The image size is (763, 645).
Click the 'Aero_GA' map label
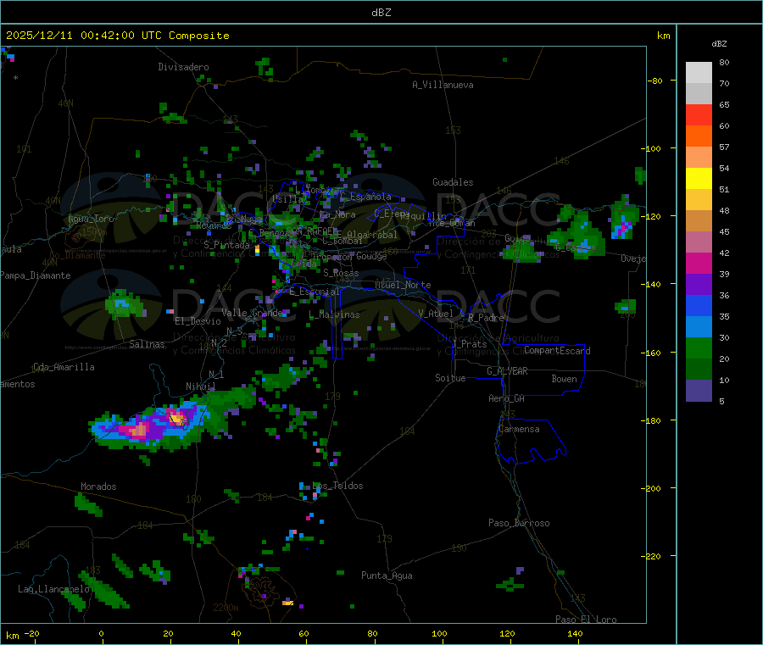coord(507,398)
